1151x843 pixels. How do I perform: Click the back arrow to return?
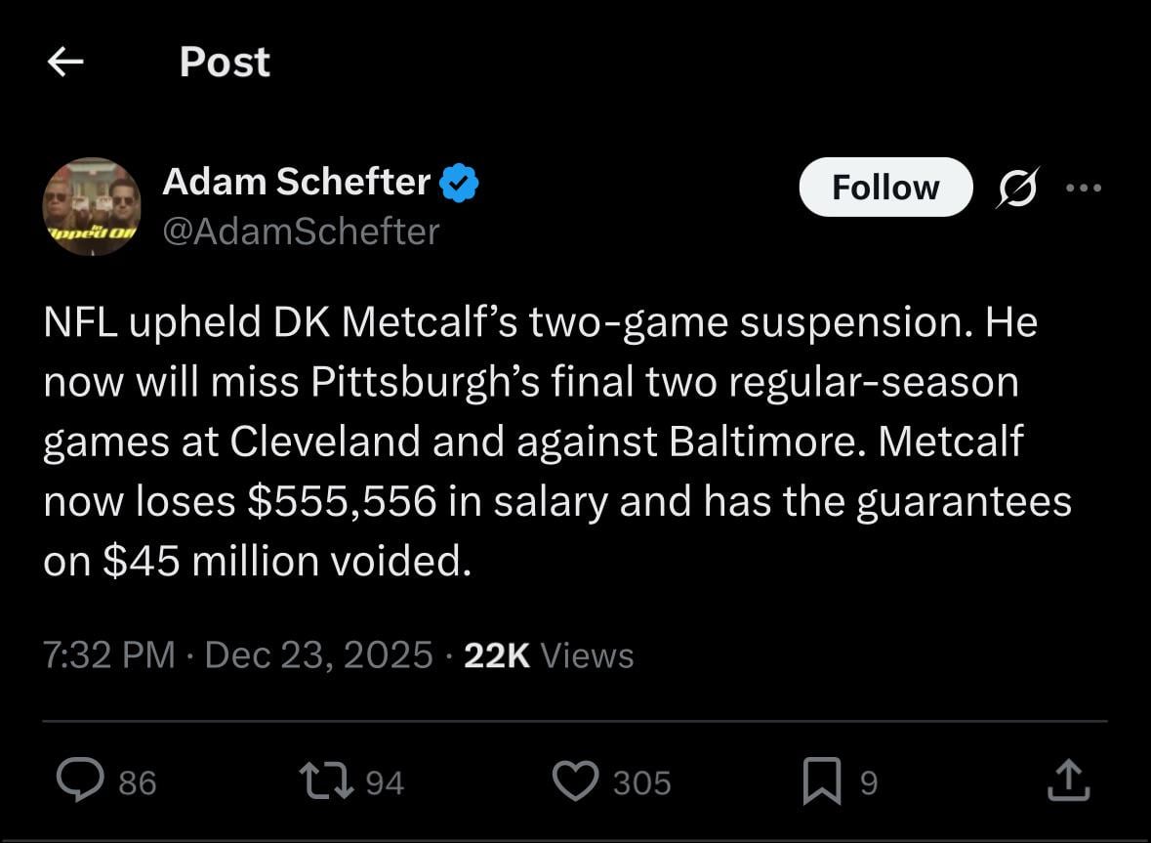tap(64, 62)
